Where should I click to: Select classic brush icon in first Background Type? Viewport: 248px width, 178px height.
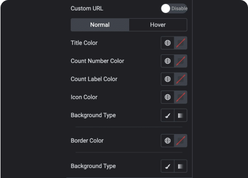point(167,115)
